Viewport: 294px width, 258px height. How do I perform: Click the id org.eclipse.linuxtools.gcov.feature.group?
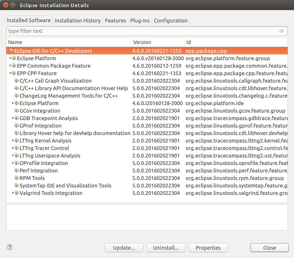pyautogui.click(x=235, y=111)
